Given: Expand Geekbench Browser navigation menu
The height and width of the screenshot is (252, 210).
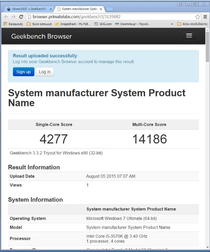Looking at the screenshot, I should (x=189, y=36).
